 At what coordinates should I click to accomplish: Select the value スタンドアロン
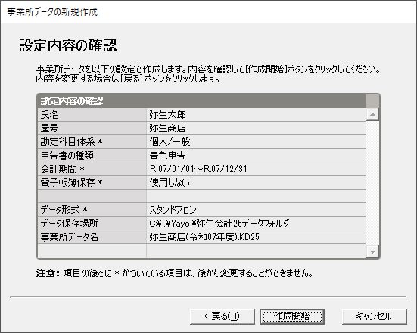click(x=256, y=210)
